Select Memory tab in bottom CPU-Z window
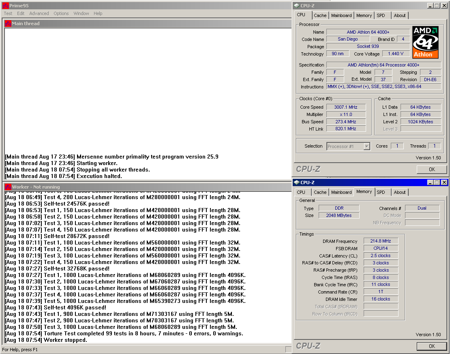450x354 pixels. point(364,191)
